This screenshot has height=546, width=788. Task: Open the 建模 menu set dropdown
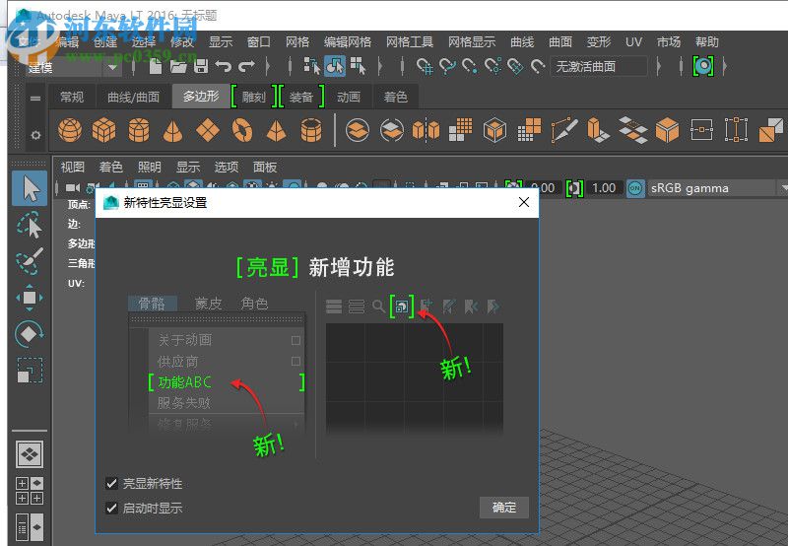[73, 67]
